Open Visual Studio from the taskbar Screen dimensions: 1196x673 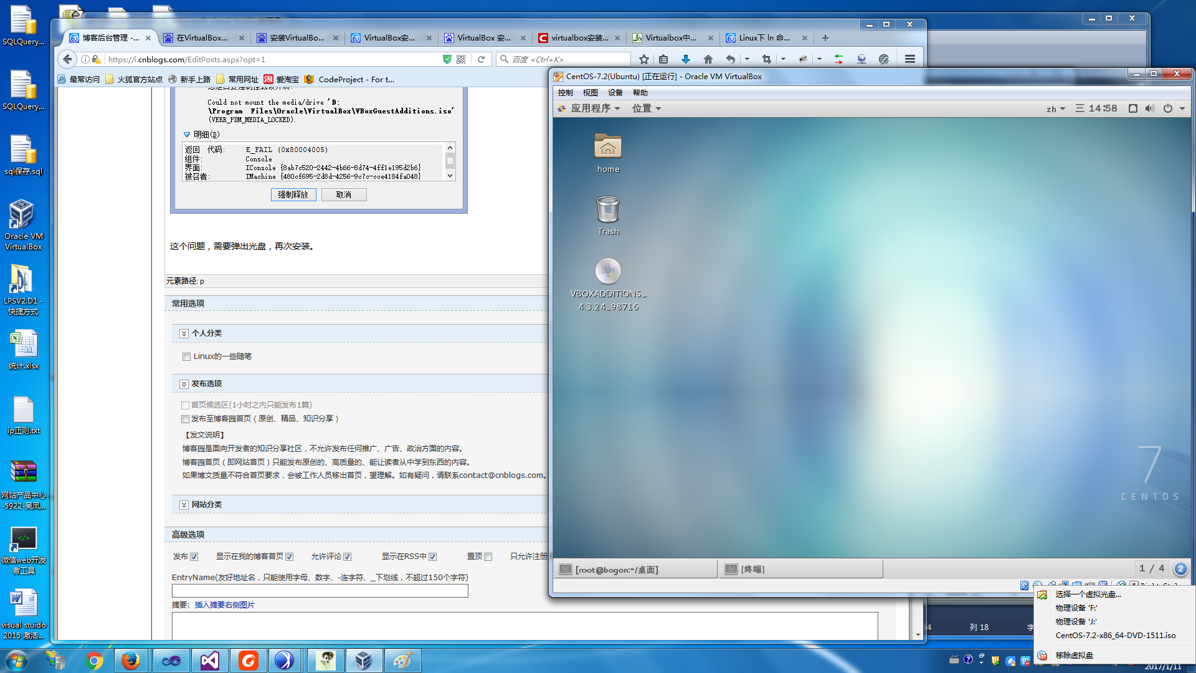[210, 661]
